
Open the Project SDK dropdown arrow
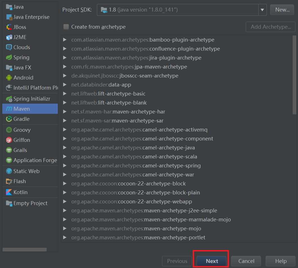pos(262,10)
